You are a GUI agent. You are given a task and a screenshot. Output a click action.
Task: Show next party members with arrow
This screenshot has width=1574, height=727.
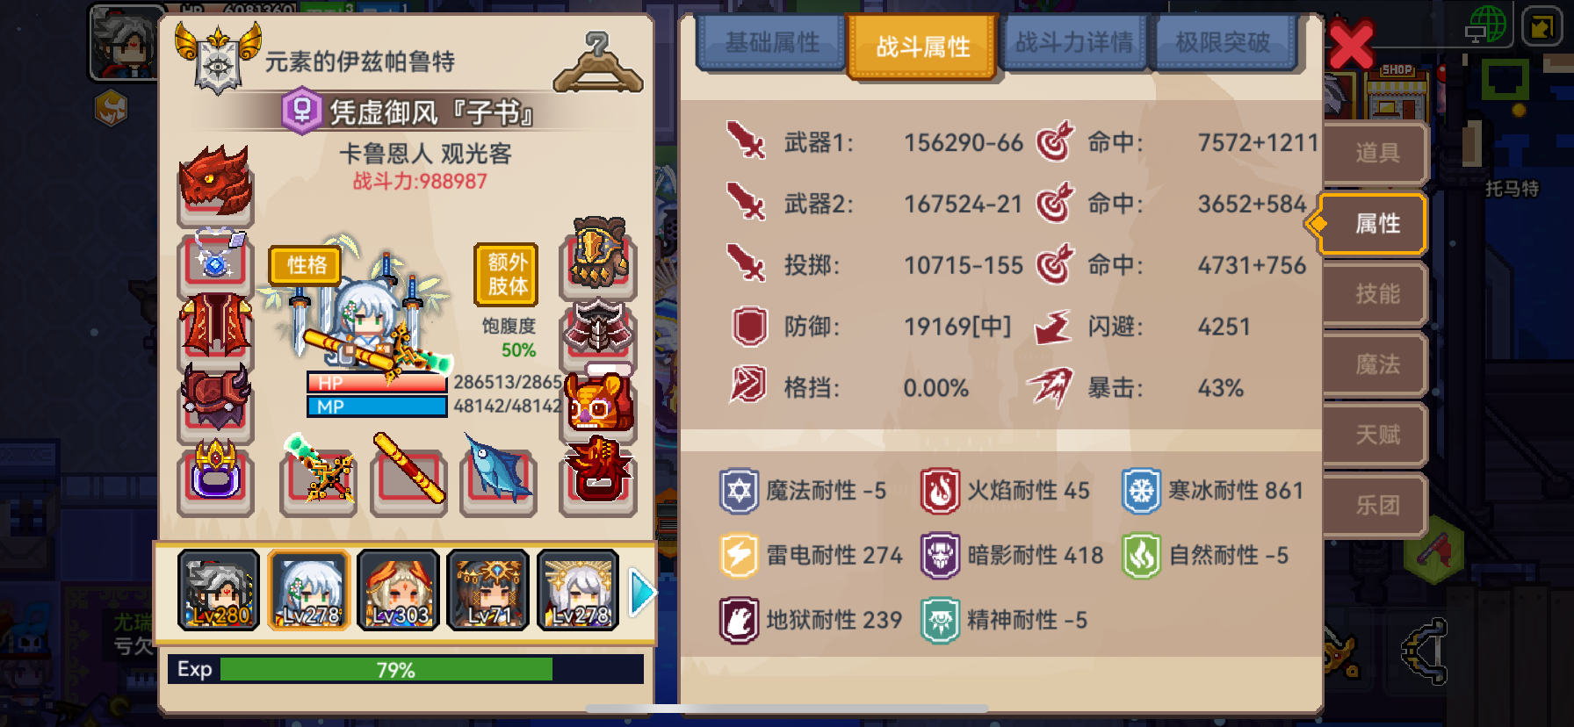click(642, 594)
